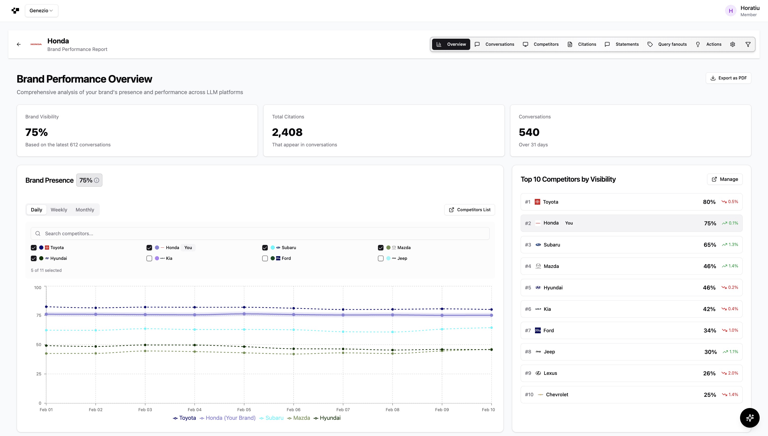
Task: Uncheck the Toyota competitor checkbox
Action: coord(33,248)
